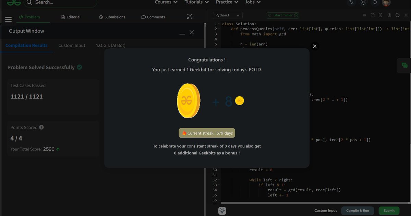
Task: Click the green total score up arrow
Action: click(x=58, y=149)
